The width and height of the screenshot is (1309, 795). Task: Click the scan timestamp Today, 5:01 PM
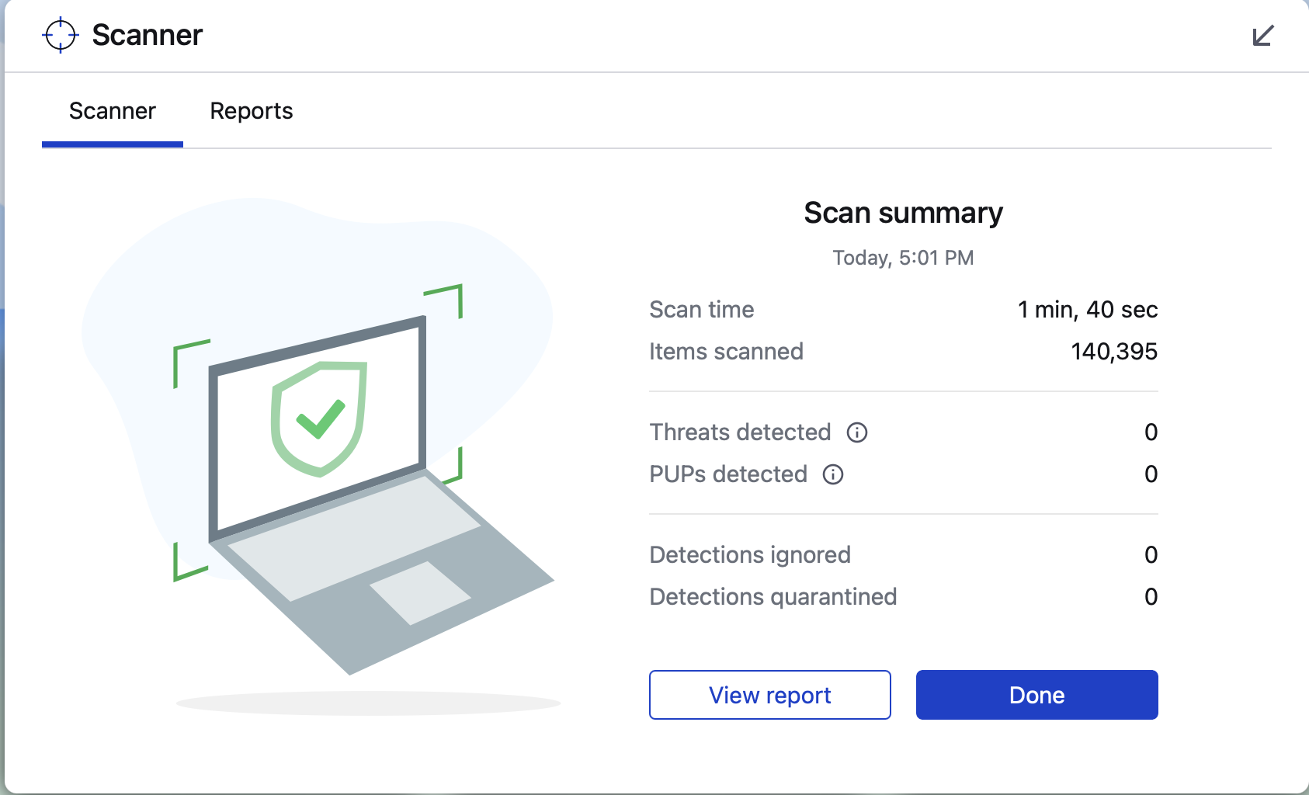[904, 258]
